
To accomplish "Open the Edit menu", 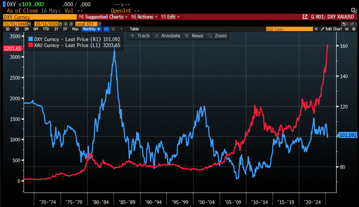I will click(x=170, y=17).
